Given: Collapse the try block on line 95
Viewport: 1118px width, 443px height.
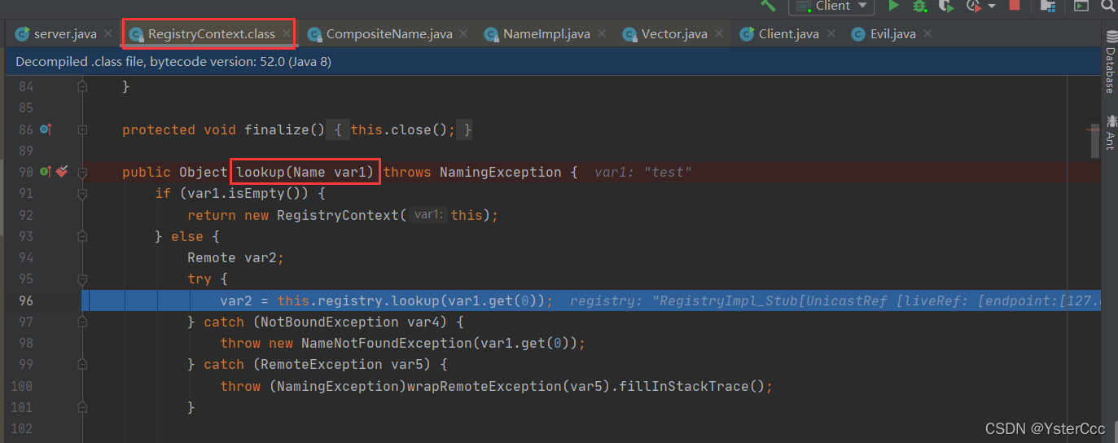Looking at the screenshot, I should 82,279.
